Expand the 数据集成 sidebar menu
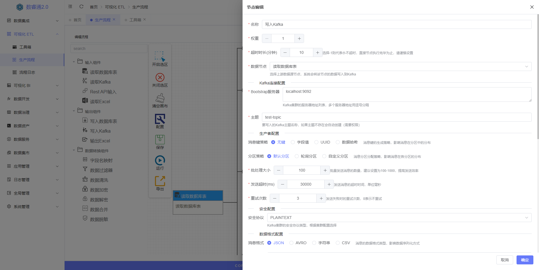The width and height of the screenshot is (539, 270). pyautogui.click(x=32, y=21)
